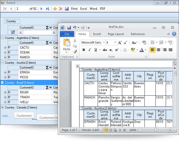Add new record with yellow plus icon
This screenshot has height=142, width=179.
coord(55,9)
